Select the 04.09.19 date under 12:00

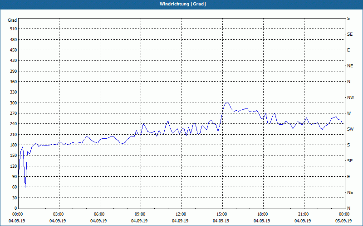[180, 221]
